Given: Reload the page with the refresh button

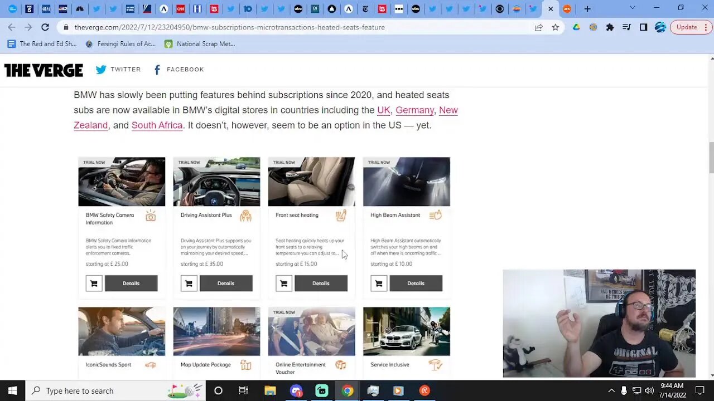Looking at the screenshot, I should pos(45,27).
